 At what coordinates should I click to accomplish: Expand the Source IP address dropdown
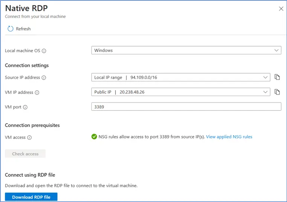[181, 77]
